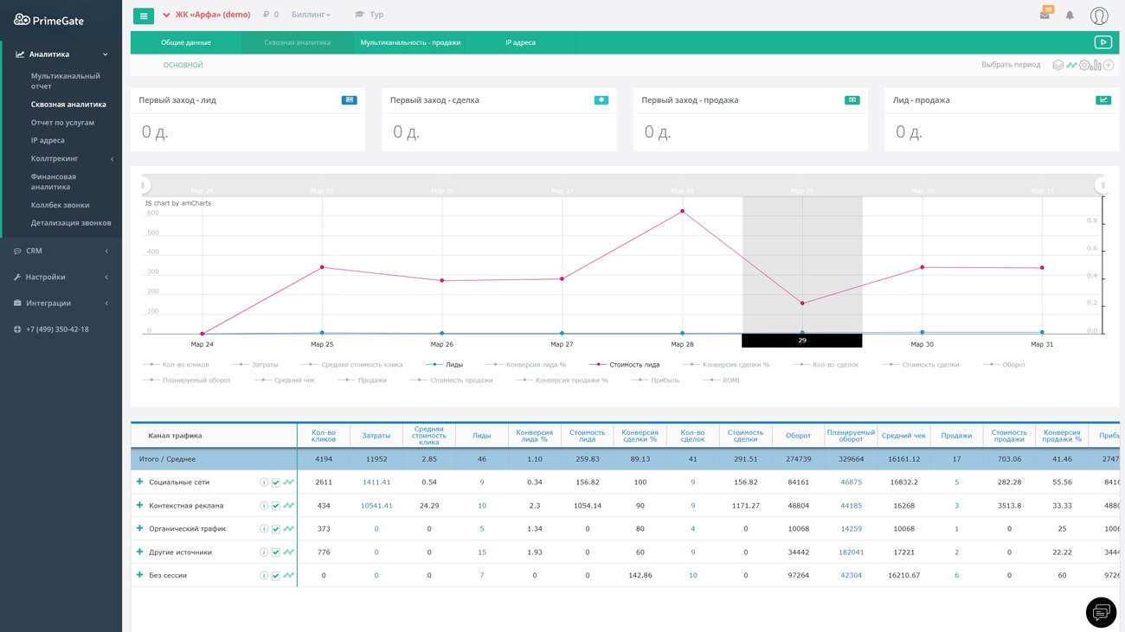Viewport: 1125px width, 632px height.
Task: Open the live chat bubble widget
Action: [x=1101, y=612]
